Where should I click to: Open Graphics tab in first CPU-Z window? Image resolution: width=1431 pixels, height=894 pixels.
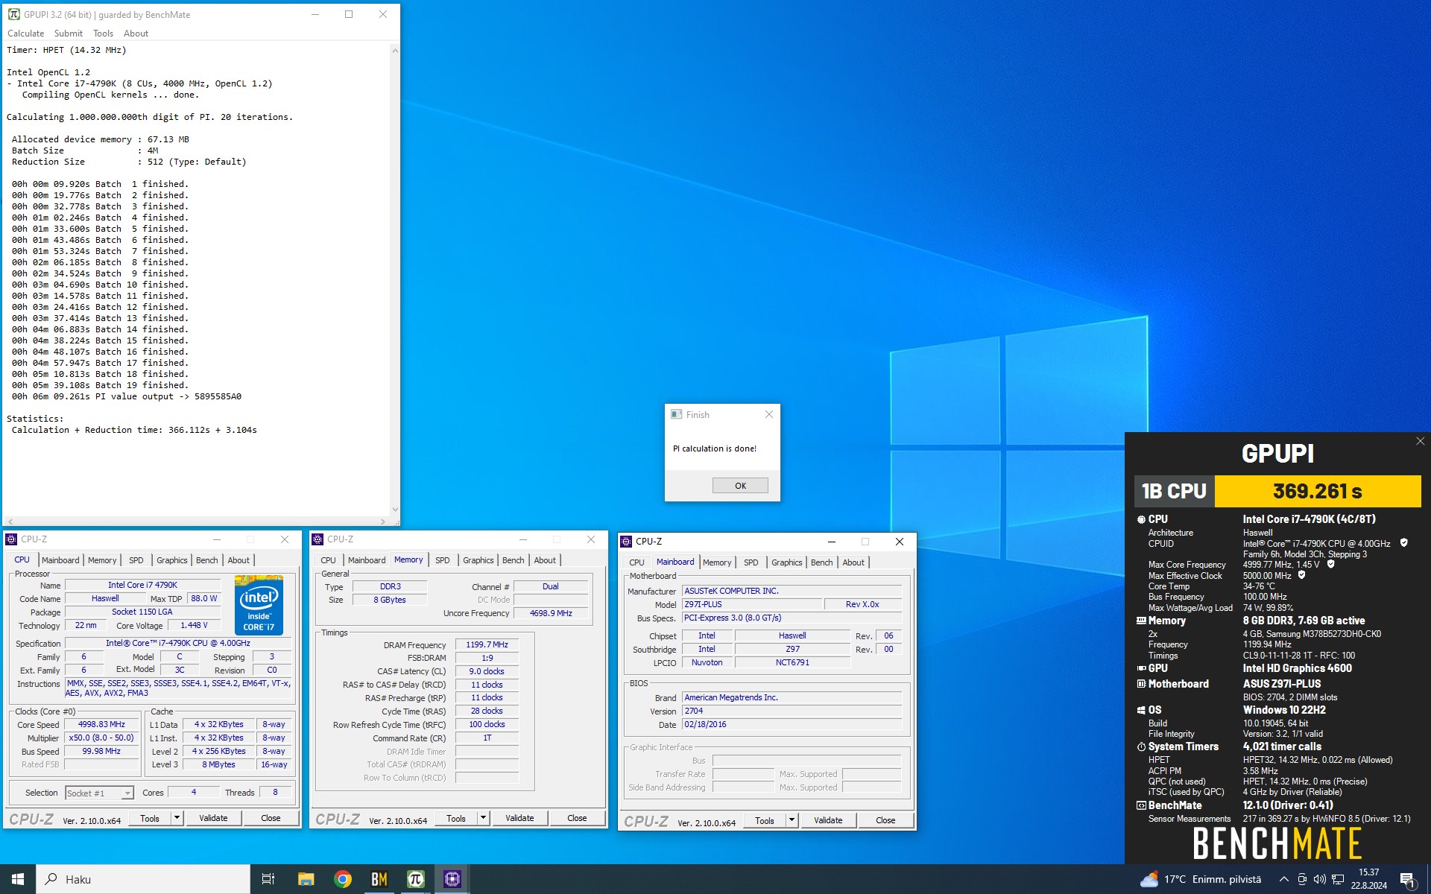pos(172,560)
